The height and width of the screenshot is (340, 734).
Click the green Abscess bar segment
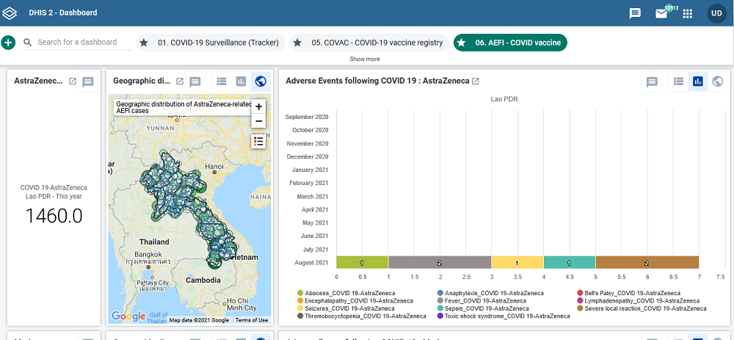pyautogui.click(x=363, y=263)
